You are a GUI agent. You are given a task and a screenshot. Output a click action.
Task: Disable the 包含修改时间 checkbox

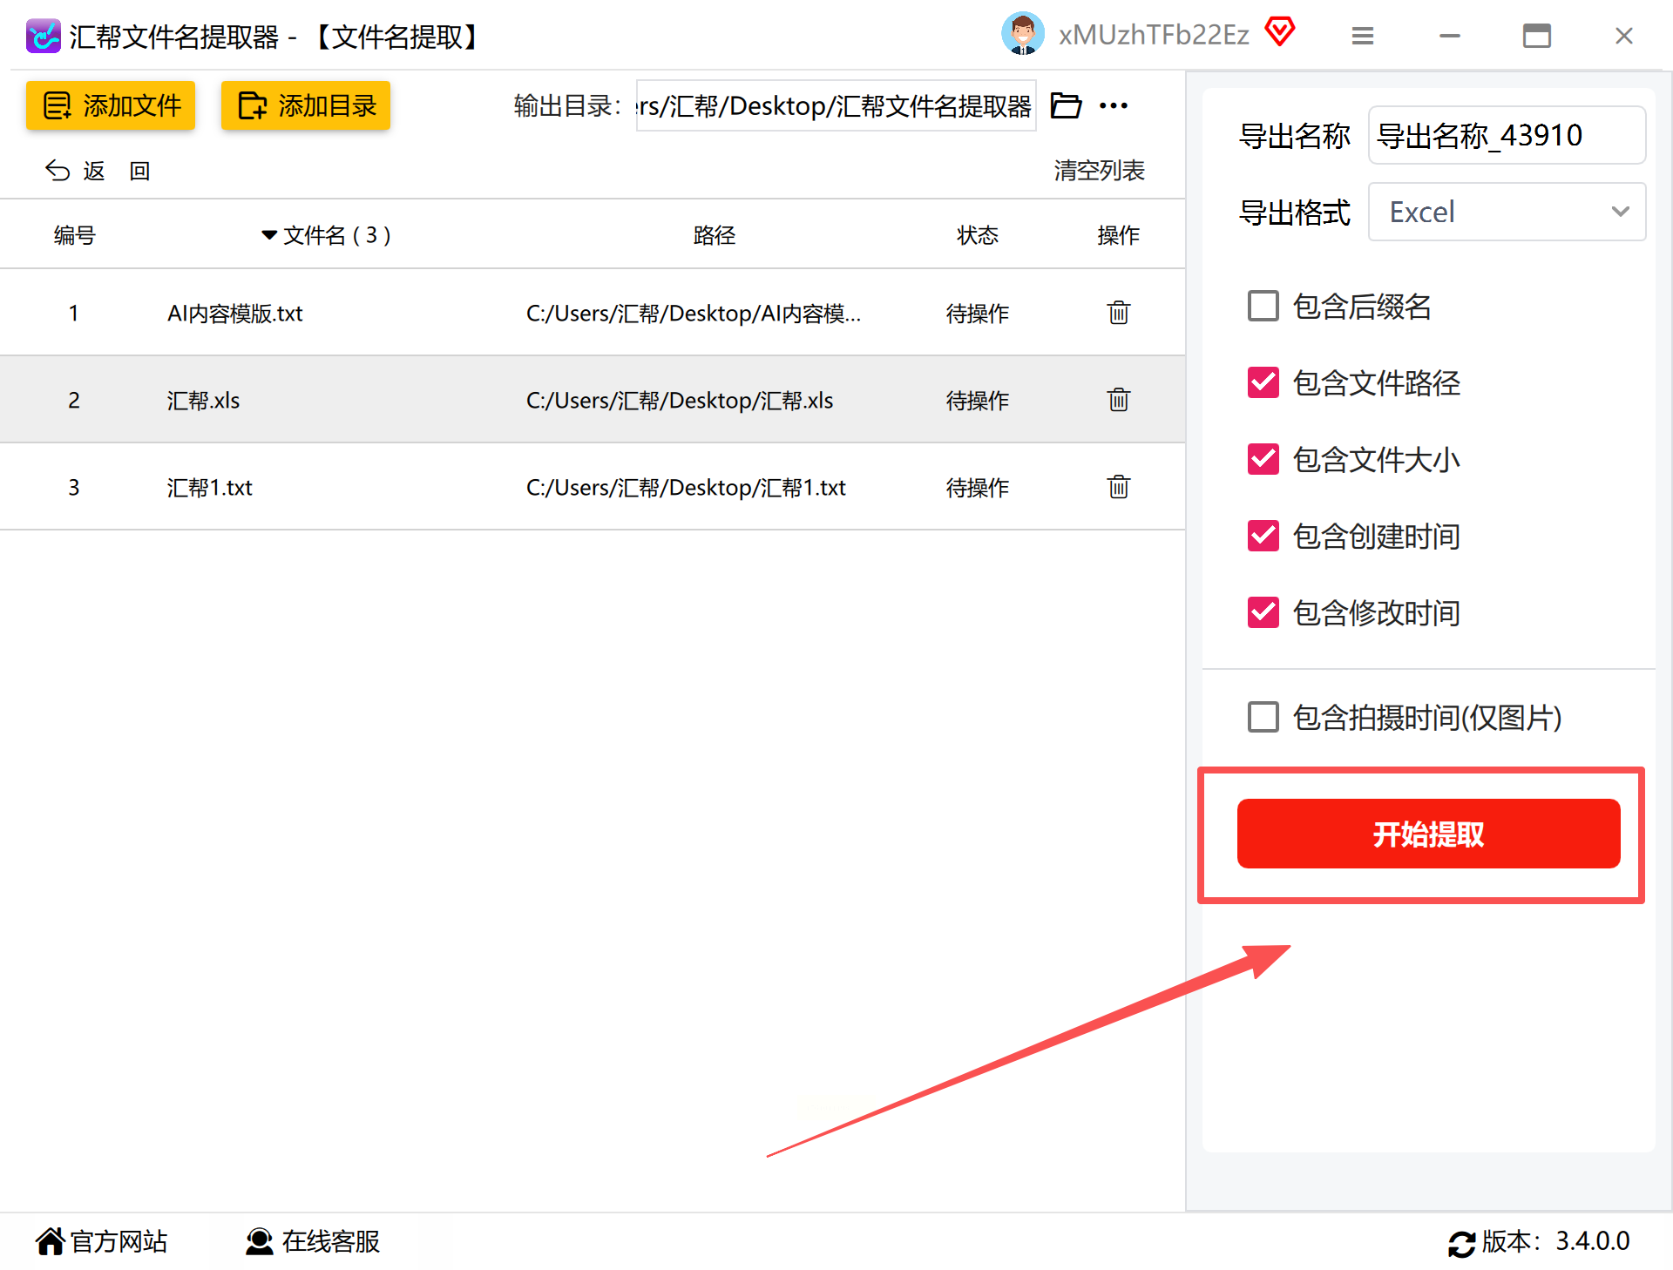coord(1263,613)
